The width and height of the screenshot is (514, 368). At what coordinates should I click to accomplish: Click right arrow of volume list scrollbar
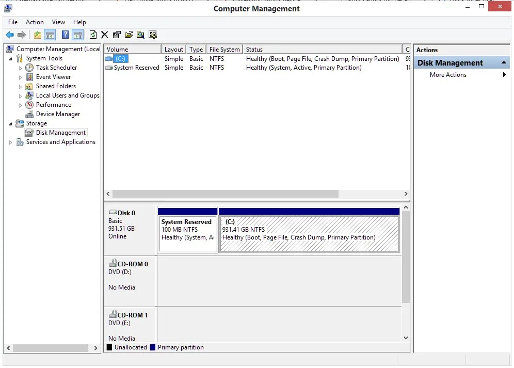point(406,194)
